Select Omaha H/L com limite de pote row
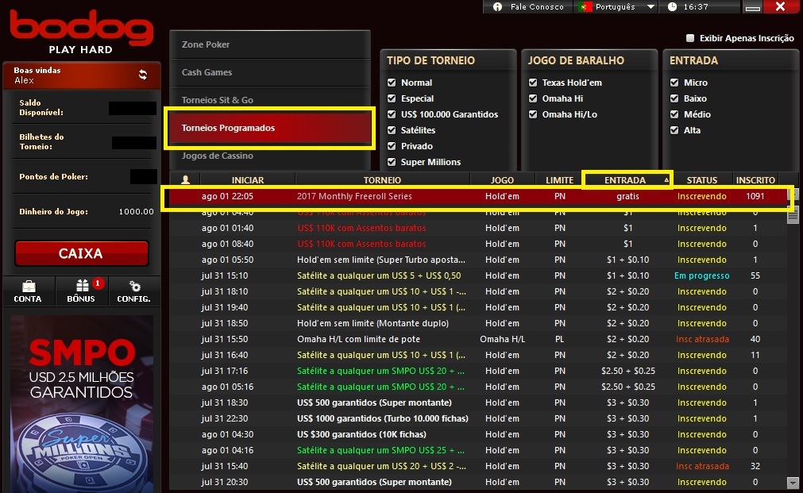The height and width of the screenshot is (493, 803). pos(478,339)
